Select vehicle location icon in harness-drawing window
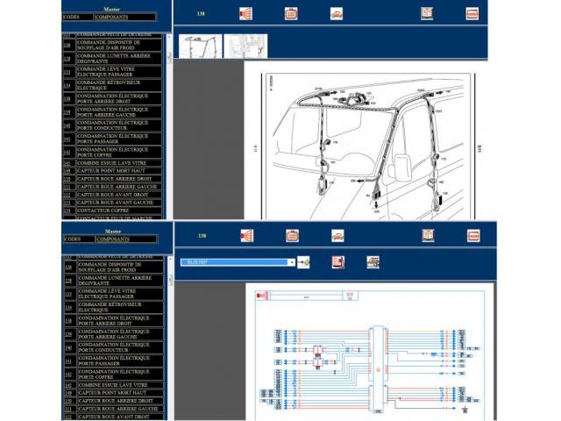Image resolution: width=561 pixels, height=421 pixels. pyautogui.click(x=337, y=14)
